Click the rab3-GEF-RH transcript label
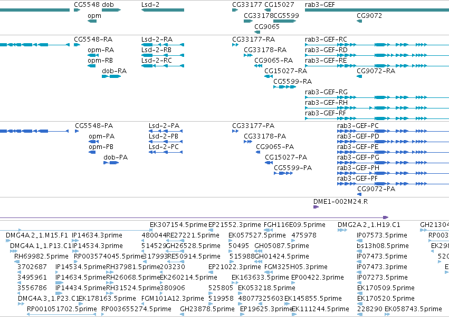The width and height of the screenshot is (449, 317). (326, 103)
